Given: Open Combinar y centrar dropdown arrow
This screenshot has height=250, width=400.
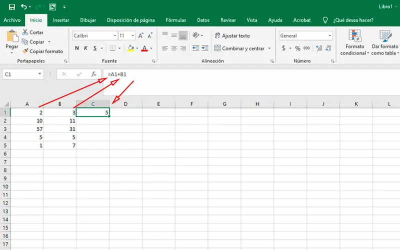Looking at the screenshot, I should click(x=269, y=48).
